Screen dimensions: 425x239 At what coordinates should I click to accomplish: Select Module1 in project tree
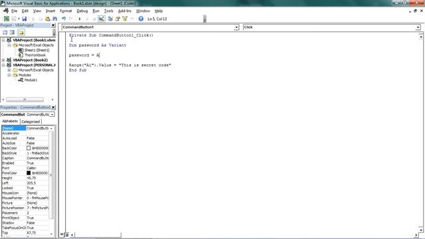[31, 80]
